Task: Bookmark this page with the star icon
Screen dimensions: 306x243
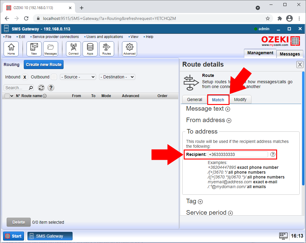Action: [268, 19]
